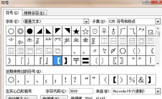Pick the postal mark 〒 symbol

coord(76,61)
